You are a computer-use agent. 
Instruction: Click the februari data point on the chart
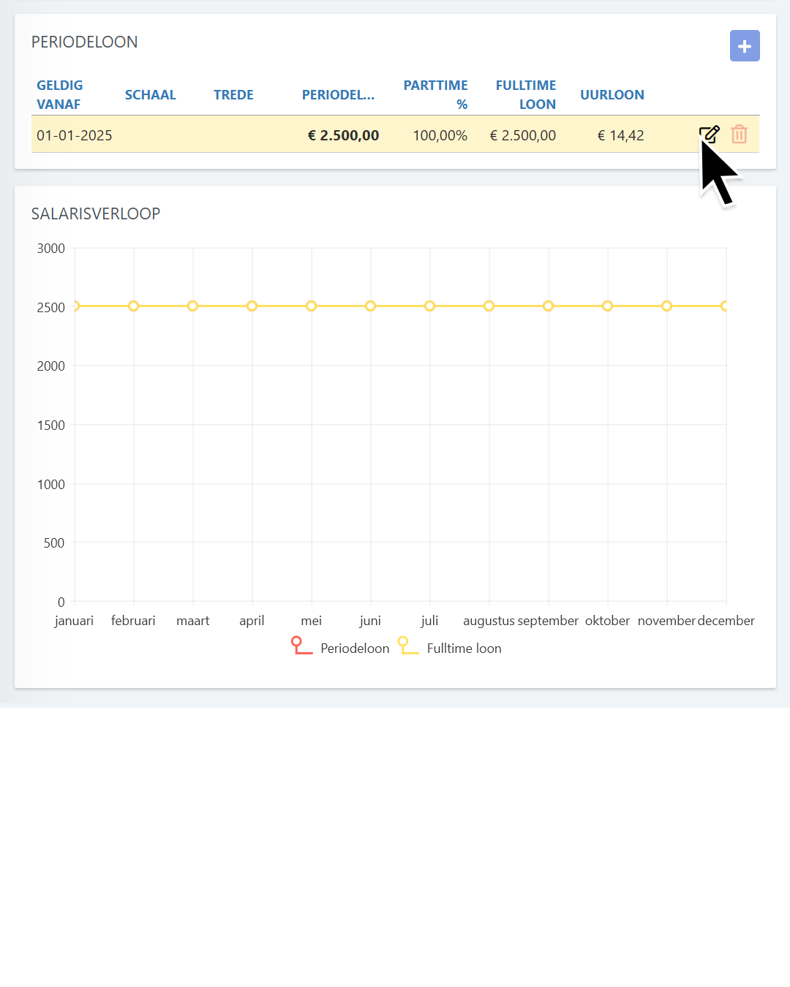point(134,306)
